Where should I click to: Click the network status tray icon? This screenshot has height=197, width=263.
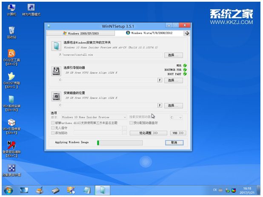[227, 190]
